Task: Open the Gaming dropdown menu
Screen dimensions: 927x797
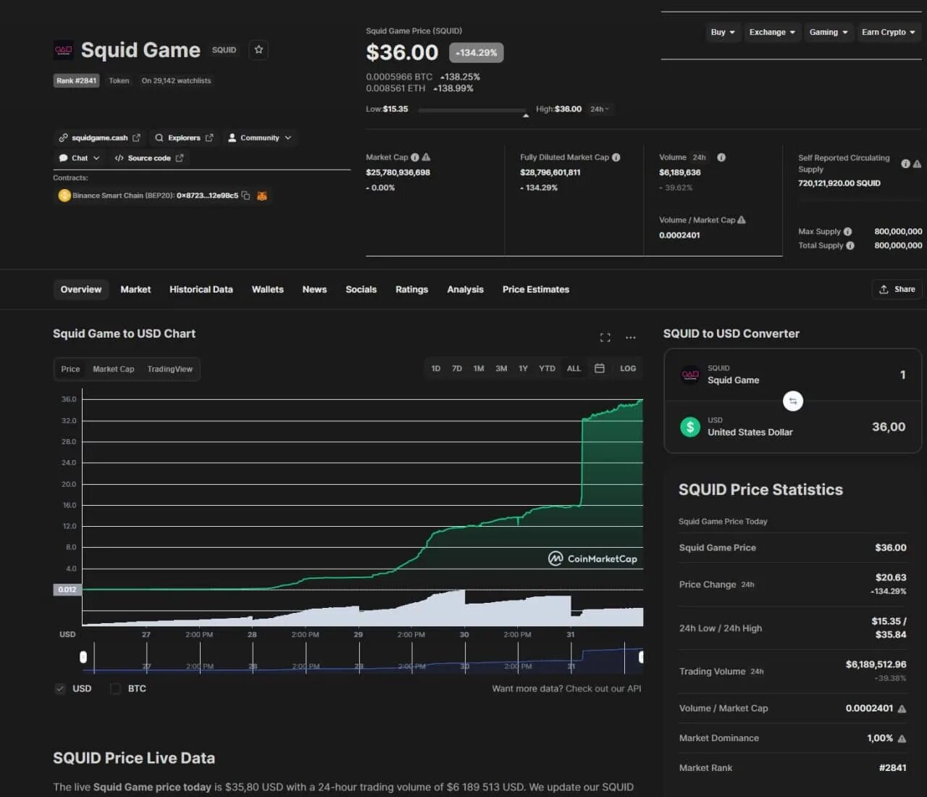Action: pos(829,32)
